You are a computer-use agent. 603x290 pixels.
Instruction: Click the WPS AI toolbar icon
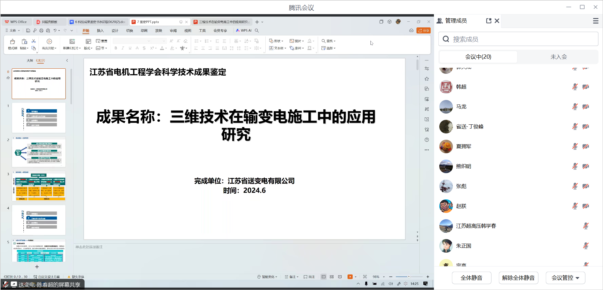point(244,30)
